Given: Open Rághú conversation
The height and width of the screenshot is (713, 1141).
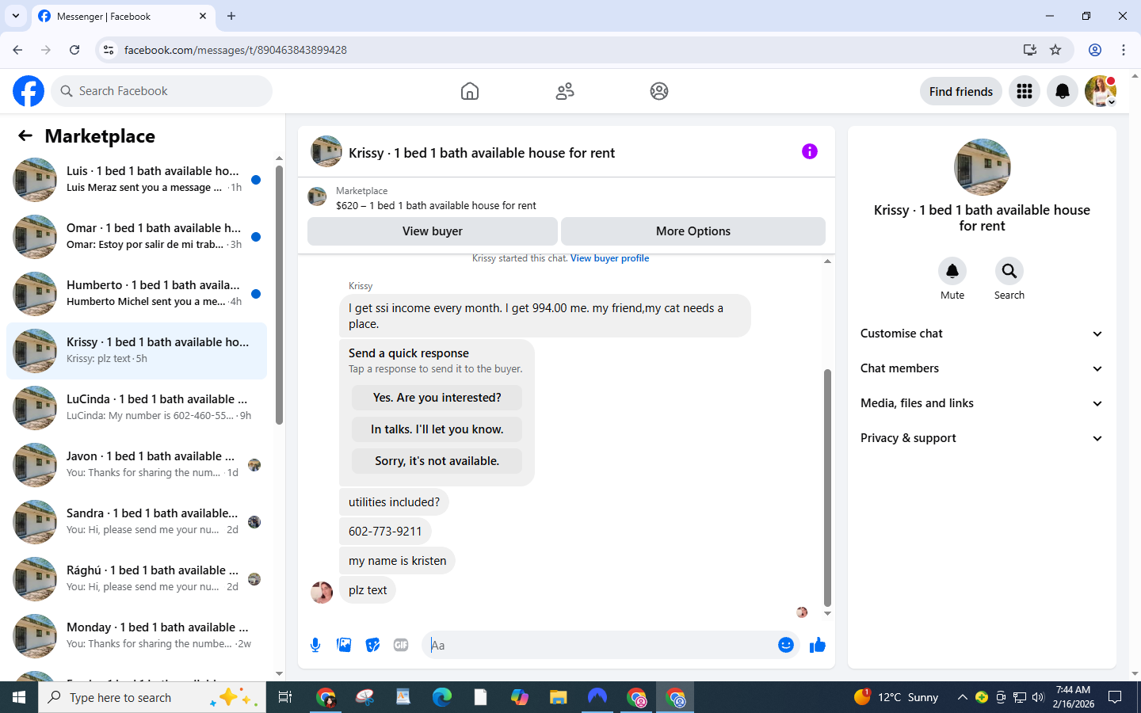Looking at the screenshot, I should (136, 579).
